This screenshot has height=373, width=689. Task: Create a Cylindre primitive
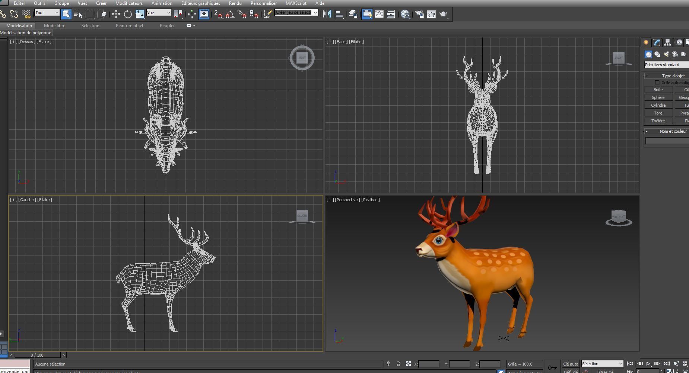pos(658,105)
